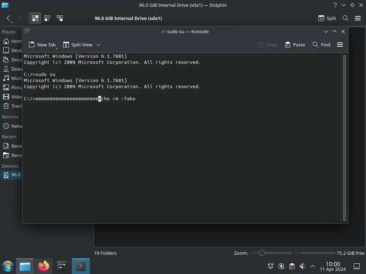Open Dolphin search tool

(346, 19)
